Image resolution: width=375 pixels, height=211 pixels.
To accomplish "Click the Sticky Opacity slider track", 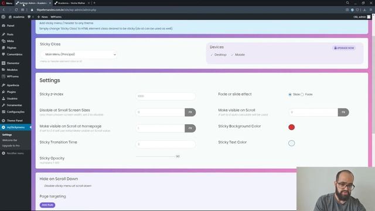I will (155, 156).
